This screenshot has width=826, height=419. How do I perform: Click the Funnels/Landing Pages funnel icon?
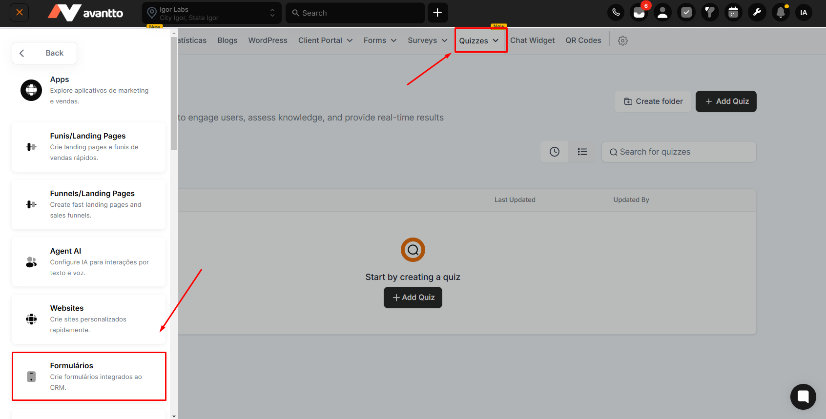pyautogui.click(x=31, y=204)
